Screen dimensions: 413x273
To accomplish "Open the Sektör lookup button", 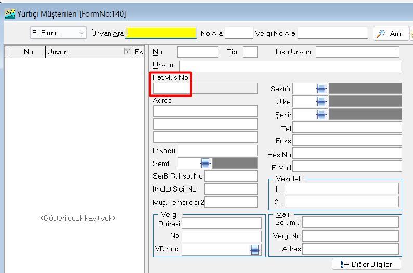I will click(321, 89).
